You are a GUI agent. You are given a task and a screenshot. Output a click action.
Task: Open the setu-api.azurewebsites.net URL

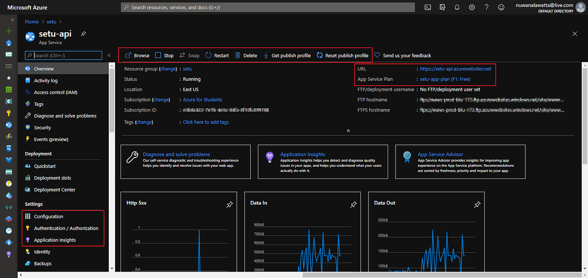[x=455, y=69]
